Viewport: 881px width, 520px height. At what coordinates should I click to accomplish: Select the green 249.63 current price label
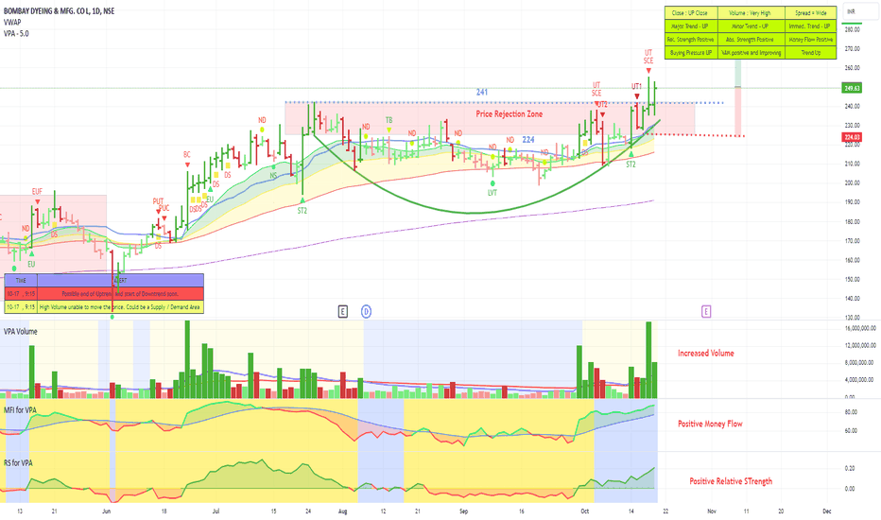pos(852,88)
